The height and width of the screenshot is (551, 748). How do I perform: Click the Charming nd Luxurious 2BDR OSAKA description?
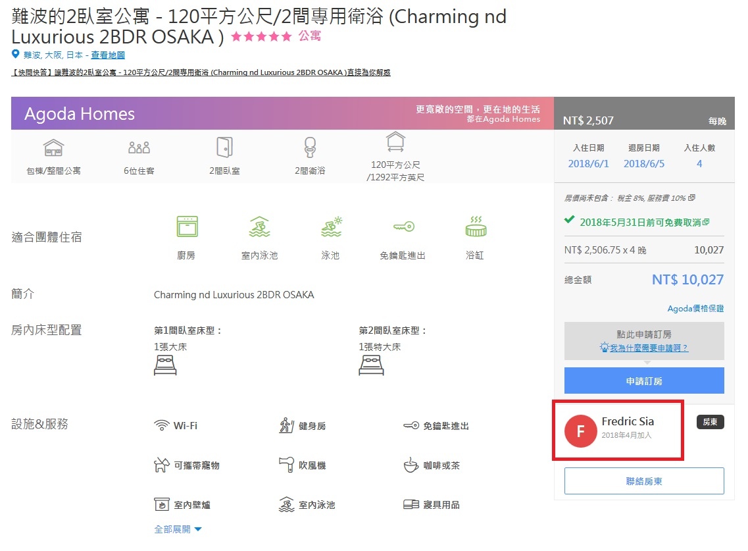(234, 295)
